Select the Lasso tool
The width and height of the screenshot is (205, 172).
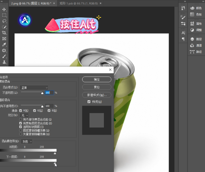point(4,21)
